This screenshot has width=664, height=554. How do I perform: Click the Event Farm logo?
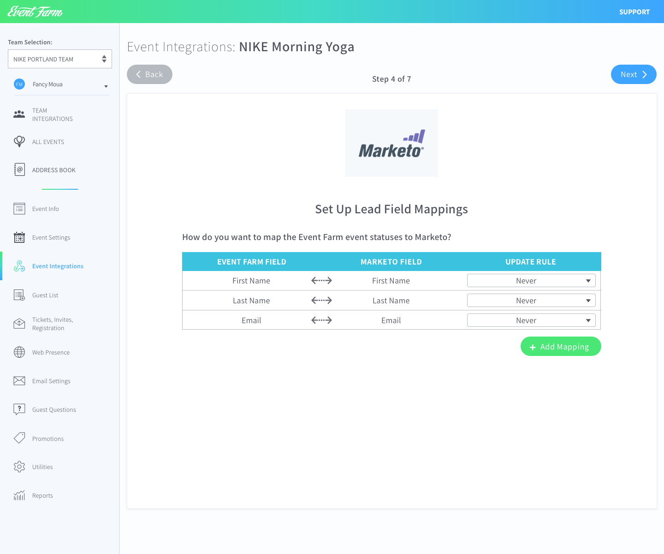(35, 12)
